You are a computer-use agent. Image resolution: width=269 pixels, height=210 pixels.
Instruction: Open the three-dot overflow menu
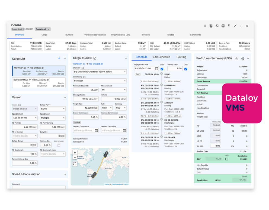point(241,26)
